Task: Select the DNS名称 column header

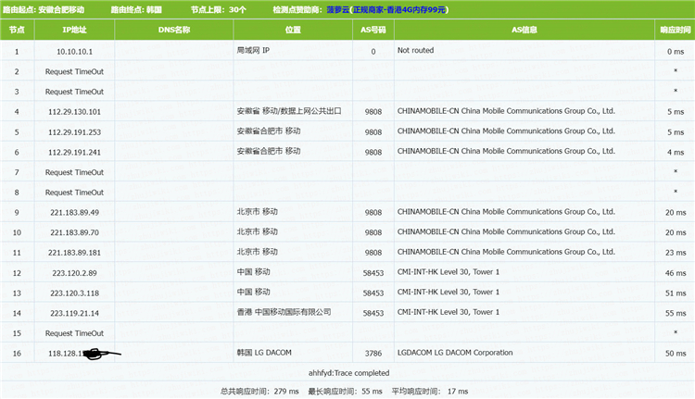Action: [x=174, y=30]
